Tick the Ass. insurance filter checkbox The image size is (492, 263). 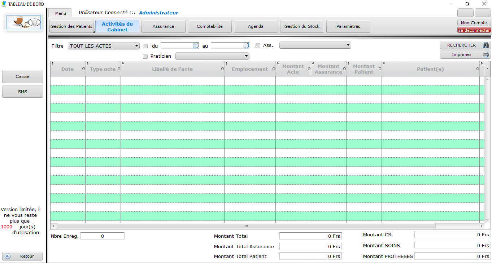(x=258, y=46)
